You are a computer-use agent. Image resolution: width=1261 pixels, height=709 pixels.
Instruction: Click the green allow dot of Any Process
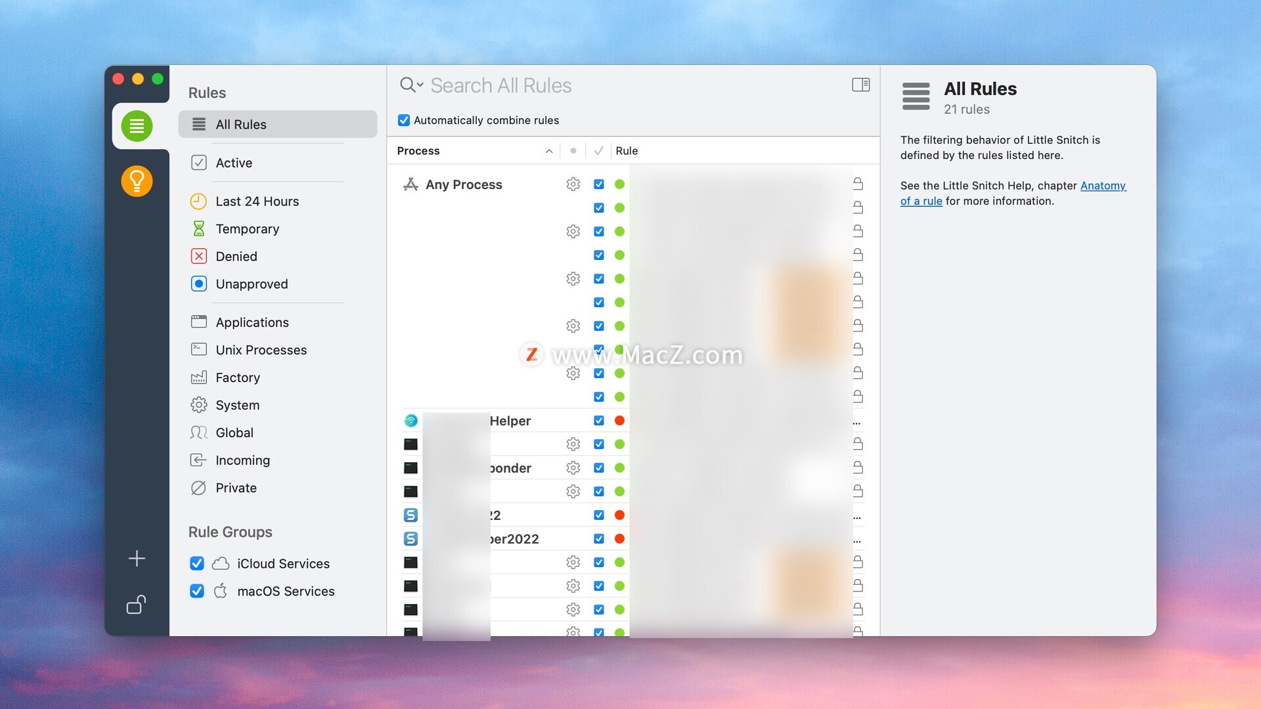pyautogui.click(x=619, y=184)
